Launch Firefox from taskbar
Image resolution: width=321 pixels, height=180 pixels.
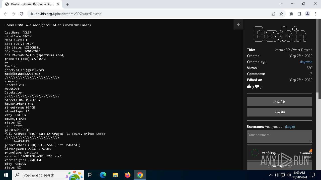[x=128, y=175]
